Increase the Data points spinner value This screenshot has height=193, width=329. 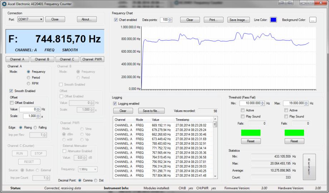pos(170,19)
